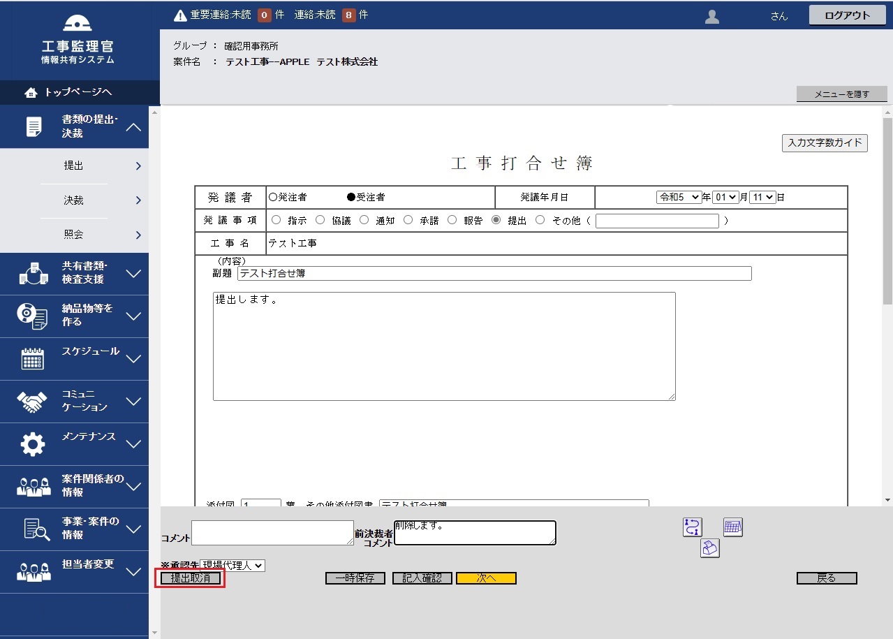This screenshot has height=639, width=893.
Task: Select the 通知 radio button
Action: pyautogui.click(x=364, y=220)
